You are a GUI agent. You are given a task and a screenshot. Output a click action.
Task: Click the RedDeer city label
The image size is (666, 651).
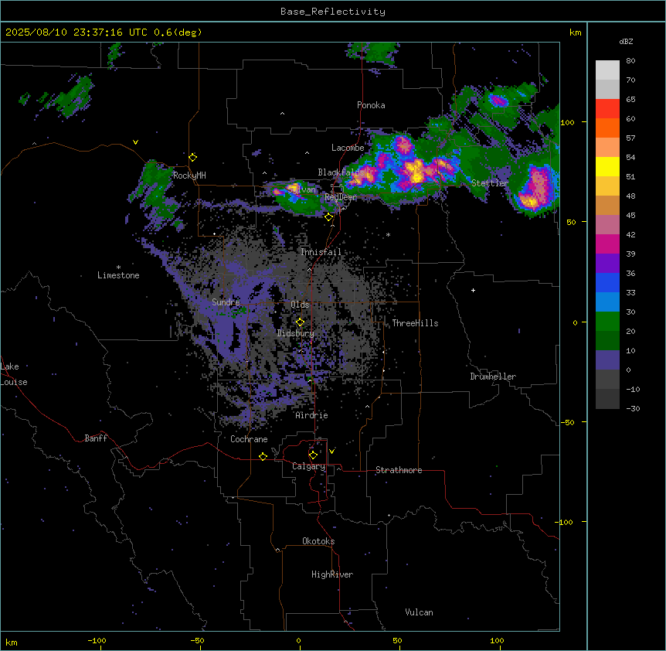pos(340,197)
